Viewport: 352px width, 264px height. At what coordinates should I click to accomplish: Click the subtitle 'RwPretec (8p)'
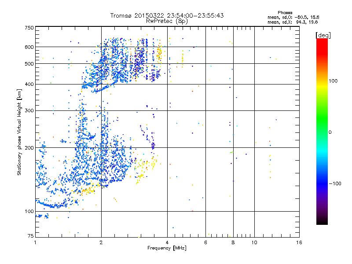[x=167, y=21]
